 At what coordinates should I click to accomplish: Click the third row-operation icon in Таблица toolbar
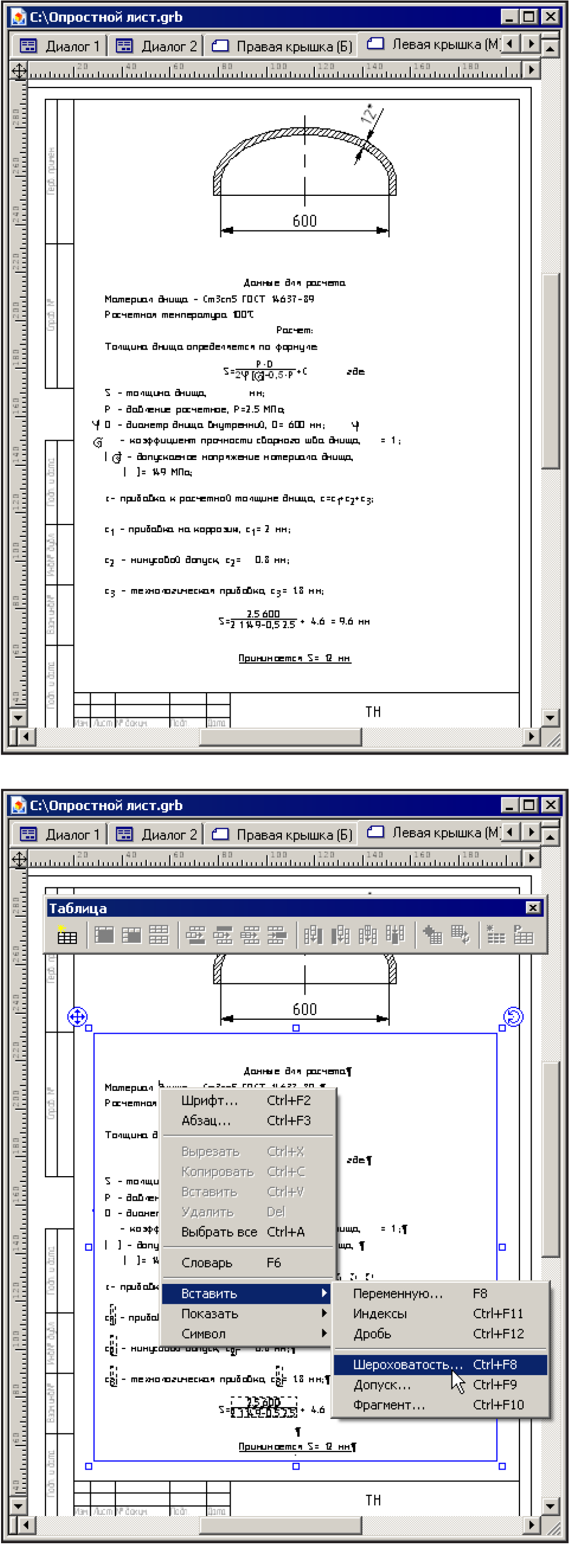tap(250, 935)
